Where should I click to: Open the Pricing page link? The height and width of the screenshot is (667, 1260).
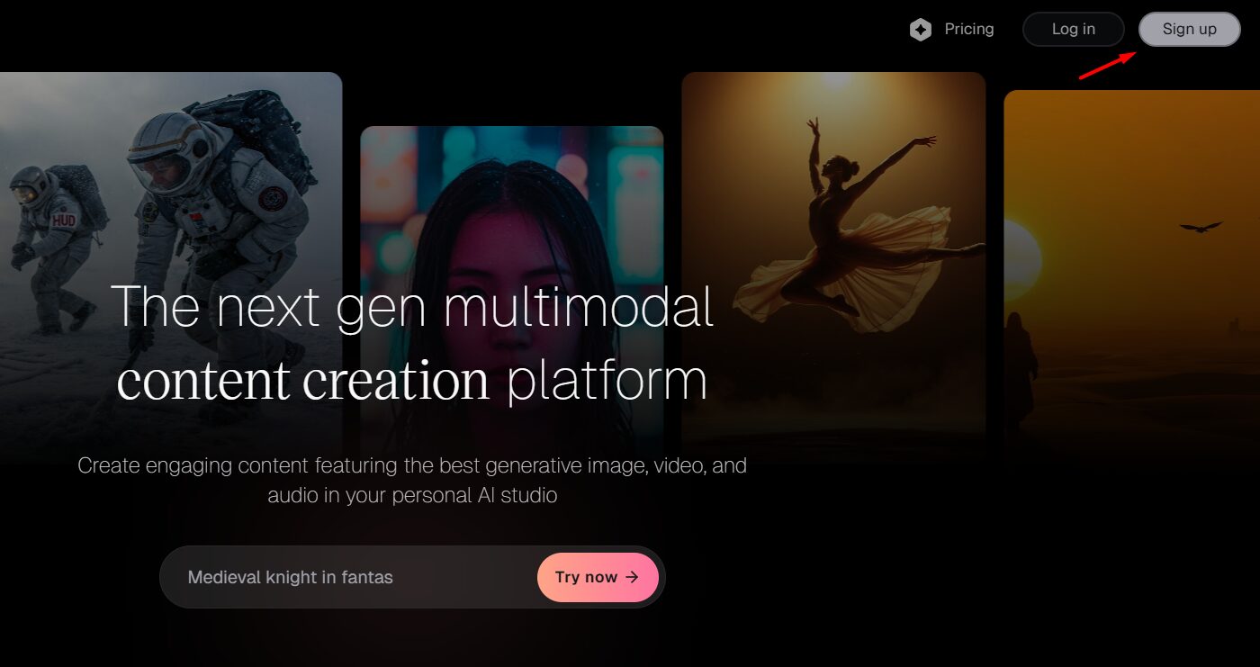coord(968,29)
